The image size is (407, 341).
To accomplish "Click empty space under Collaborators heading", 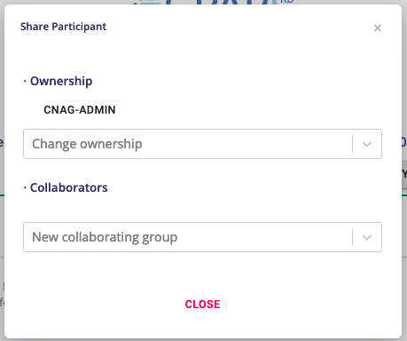I will [x=202, y=209].
